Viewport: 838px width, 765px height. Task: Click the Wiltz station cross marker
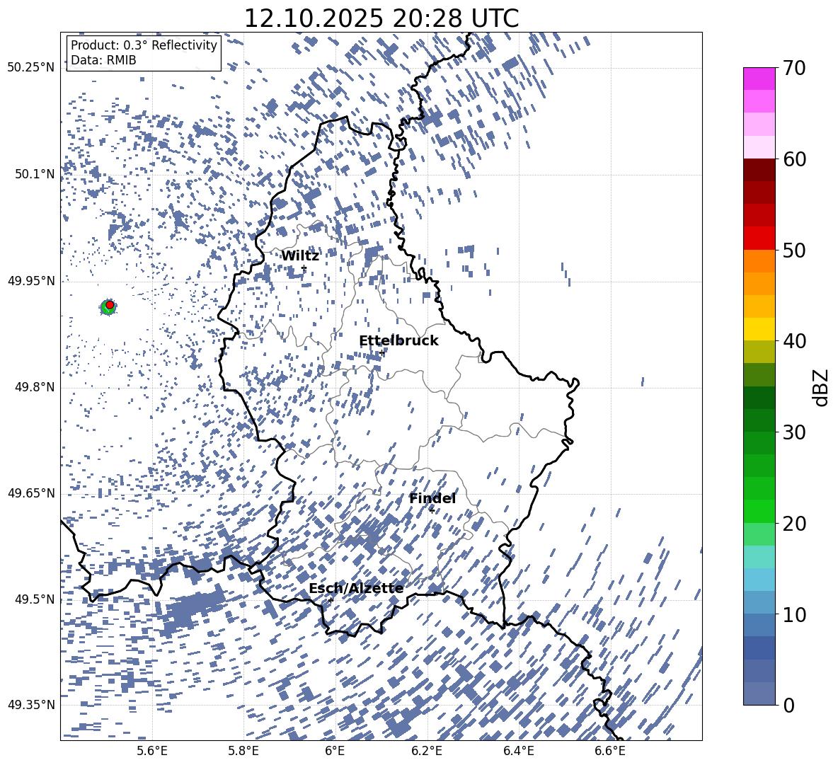coord(304,268)
